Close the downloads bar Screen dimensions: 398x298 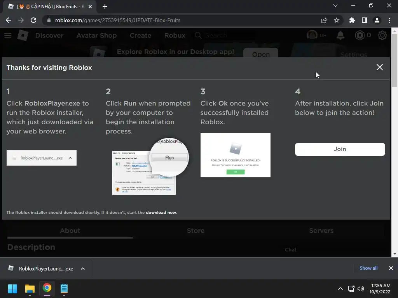tap(391, 268)
